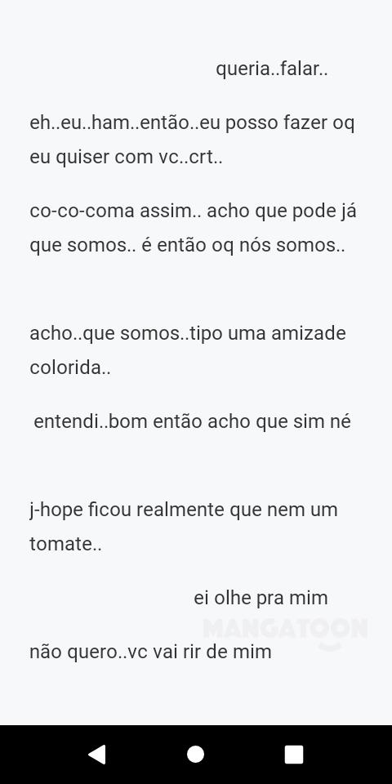Tap the smile under MANGATOON watermark

(329, 645)
